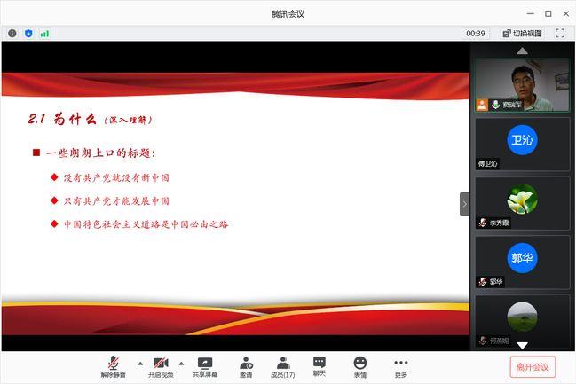The width and height of the screenshot is (576, 384).
Task: Unmute the microphone with 解除静音
Action: (114, 366)
